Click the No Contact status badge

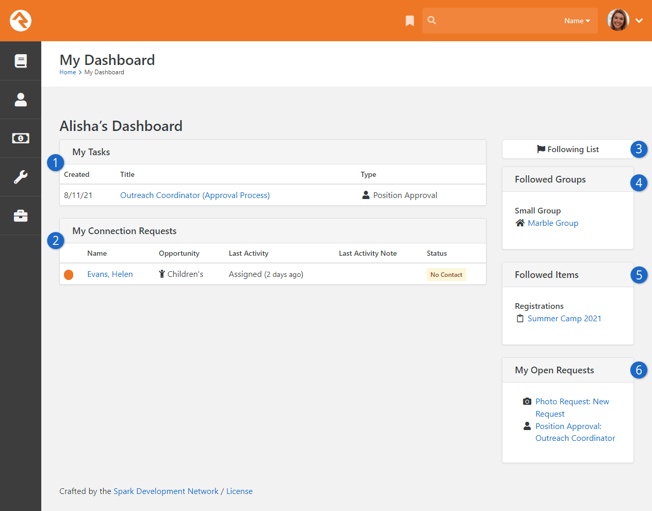click(446, 274)
